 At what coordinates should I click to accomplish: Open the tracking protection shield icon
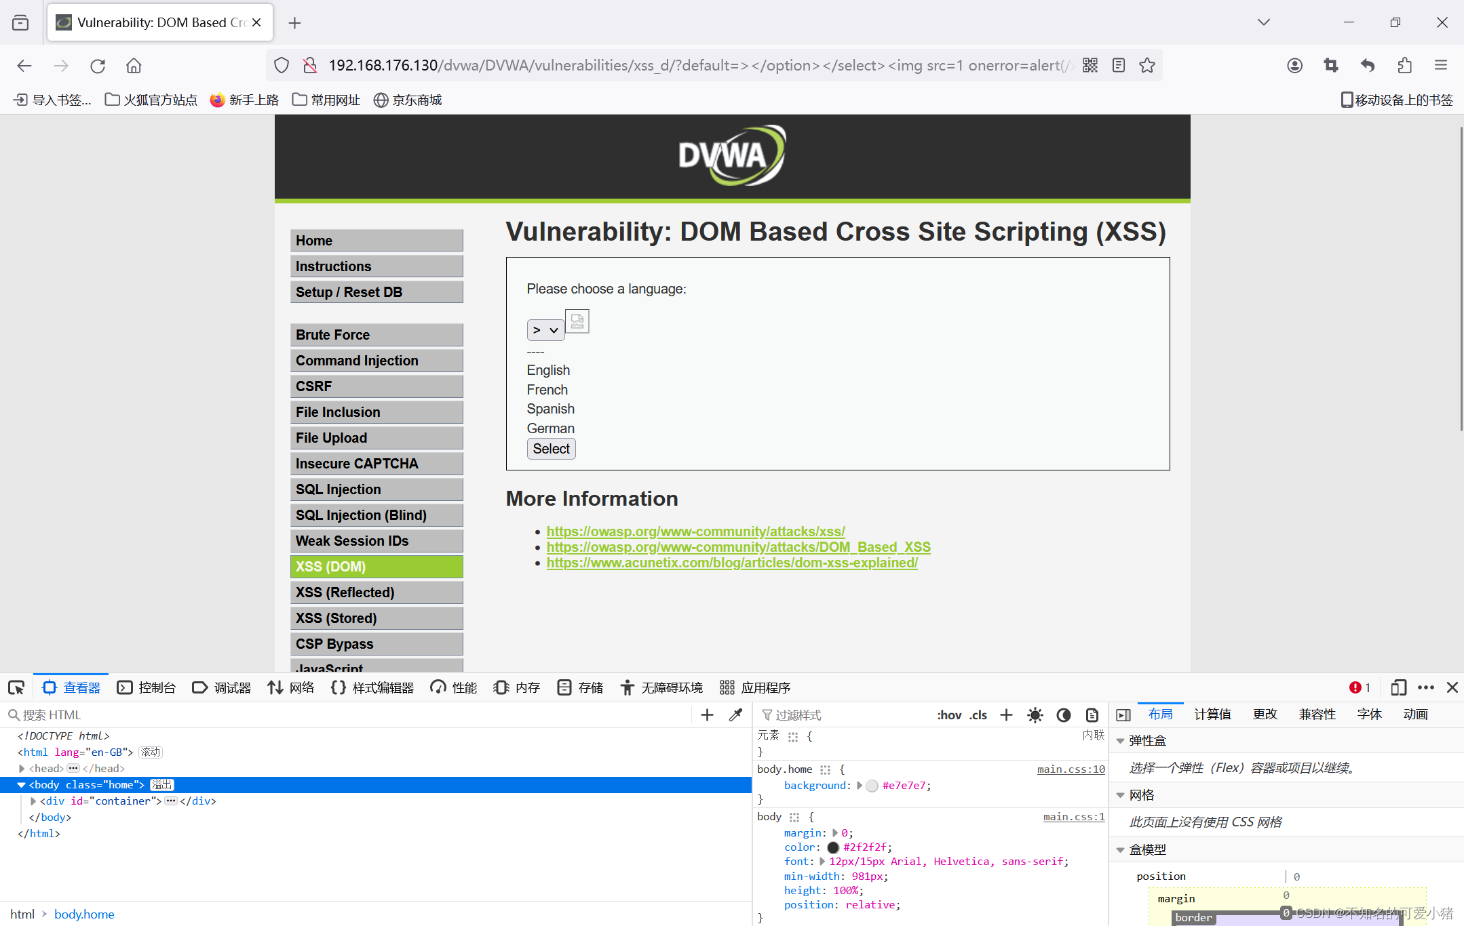(x=282, y=66)
